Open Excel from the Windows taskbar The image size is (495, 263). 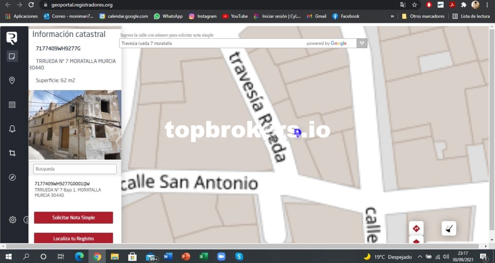pos(203,256)
